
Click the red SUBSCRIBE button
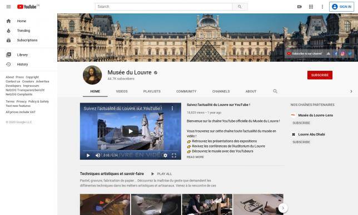320,75
